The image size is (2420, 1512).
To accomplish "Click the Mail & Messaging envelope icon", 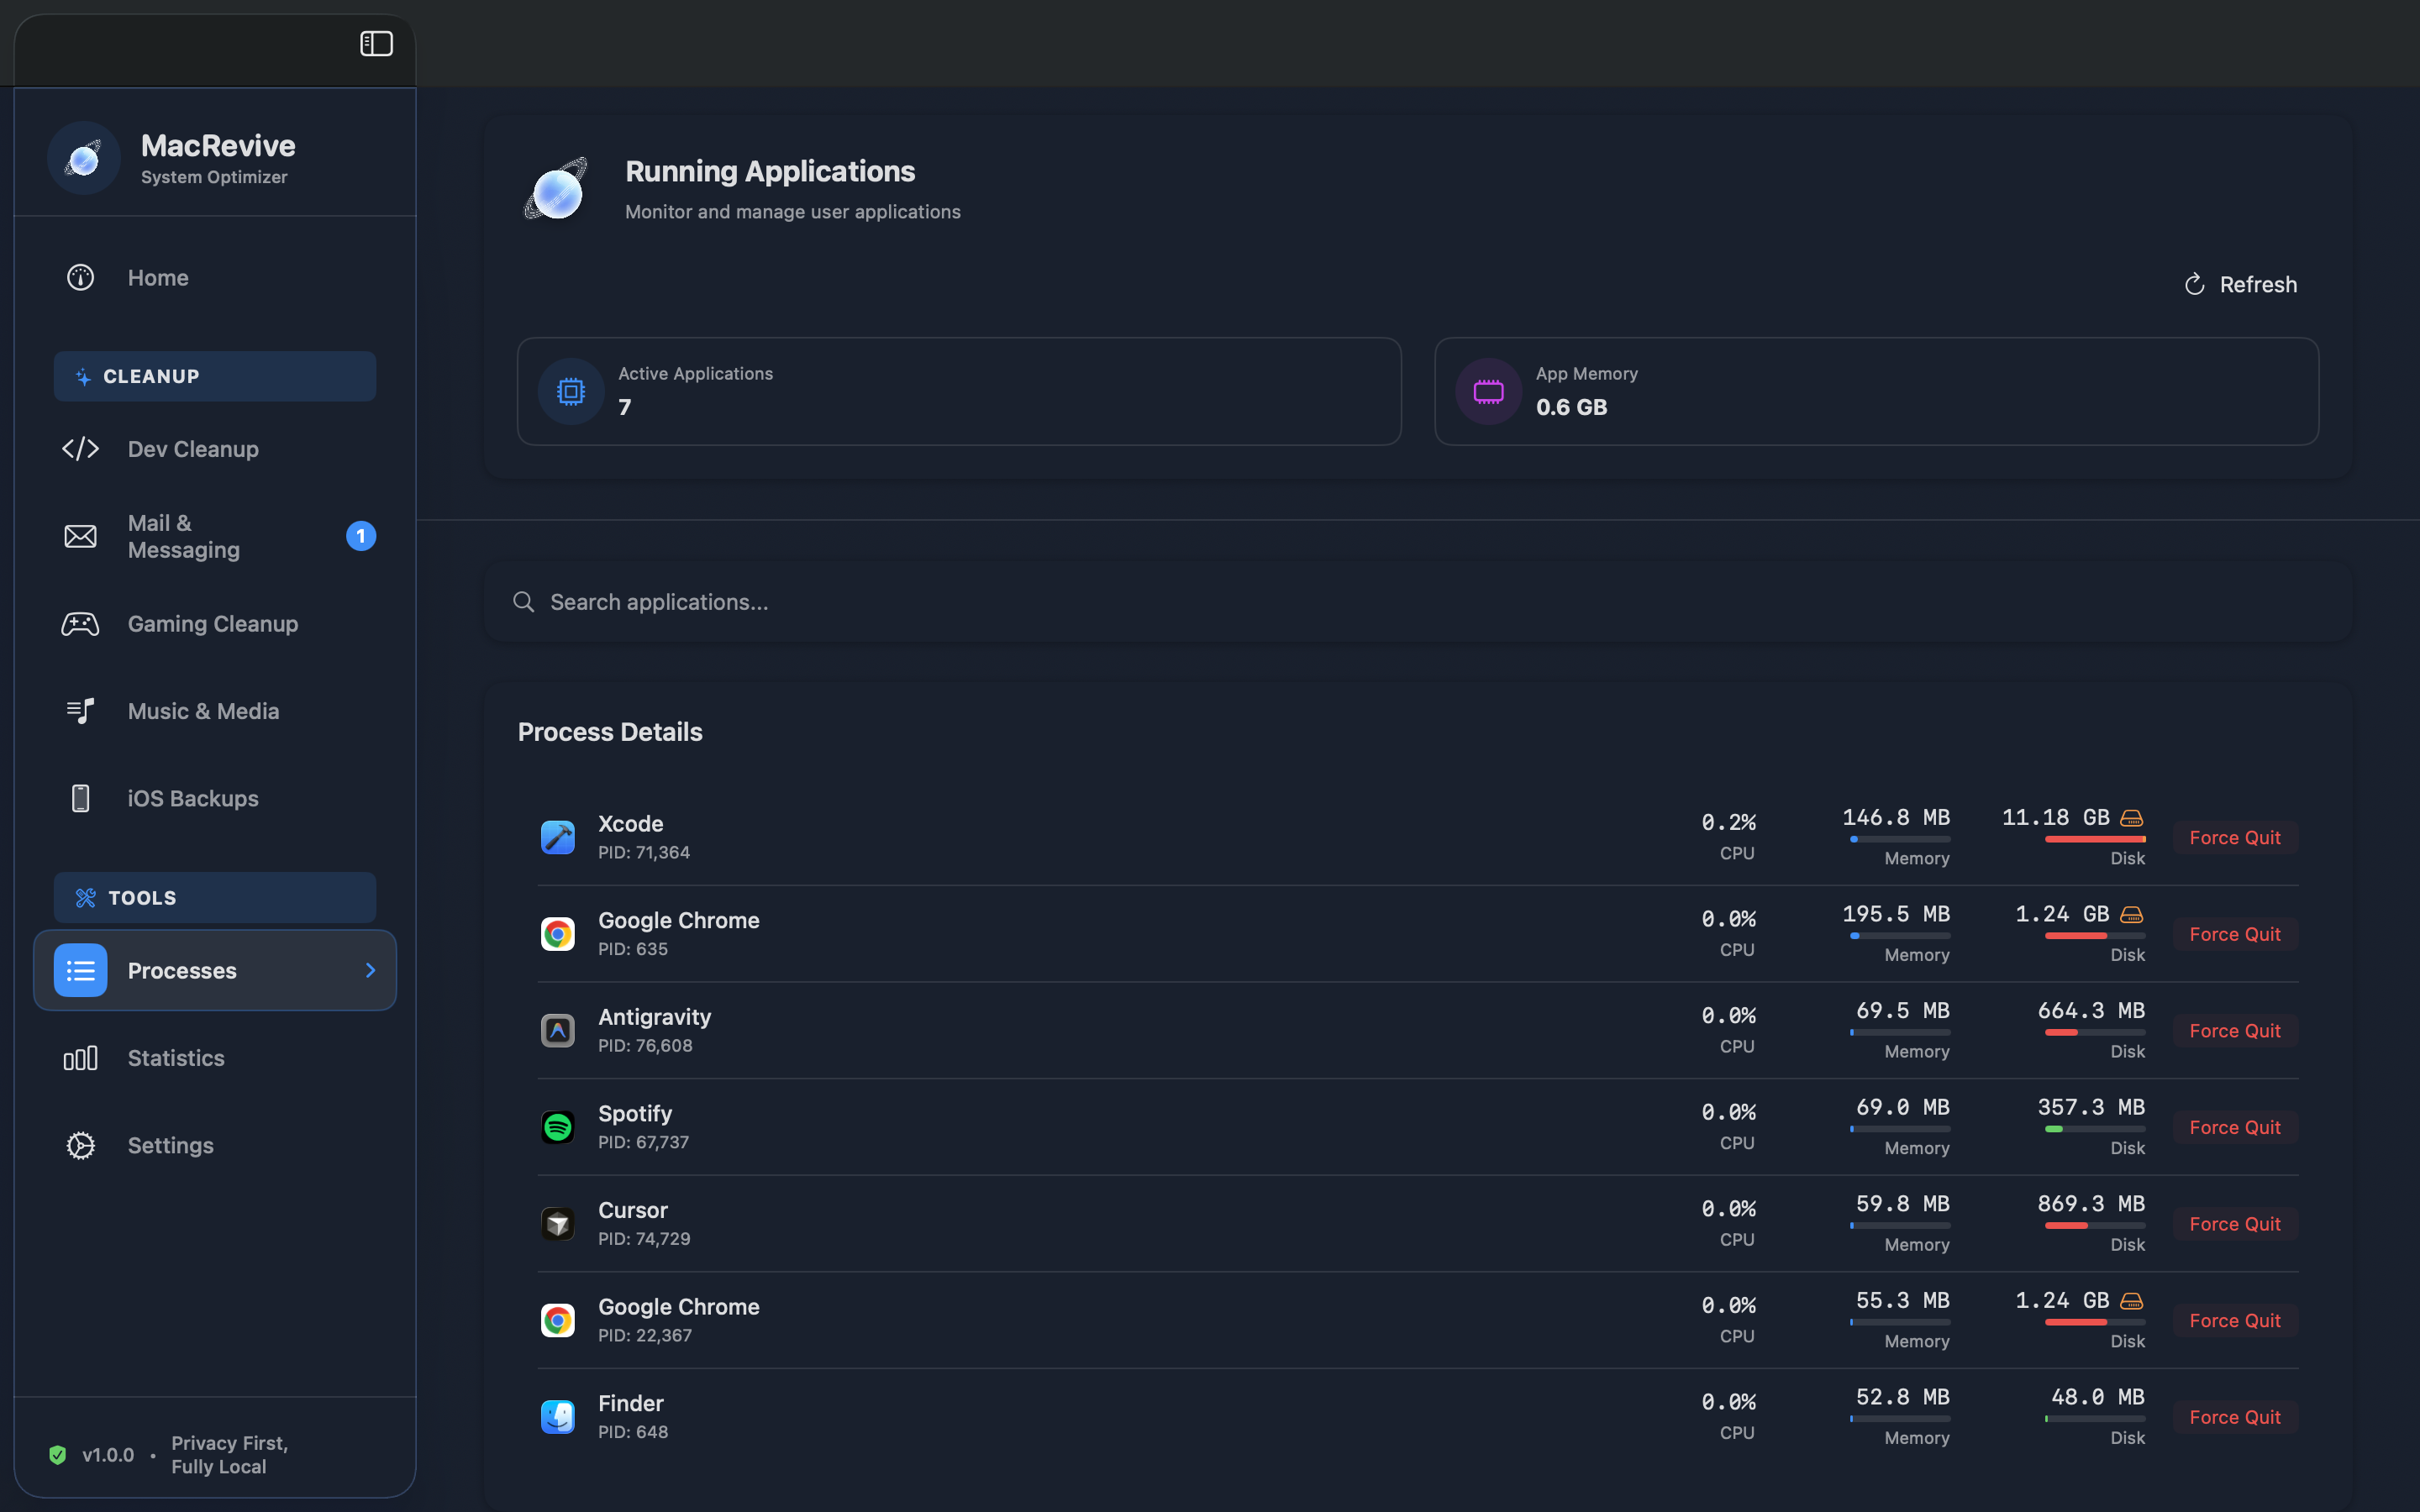I will coord(80,536).
